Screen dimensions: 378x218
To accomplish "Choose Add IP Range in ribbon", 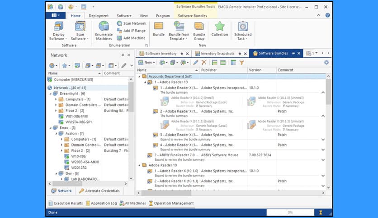I will pos(132,31).
